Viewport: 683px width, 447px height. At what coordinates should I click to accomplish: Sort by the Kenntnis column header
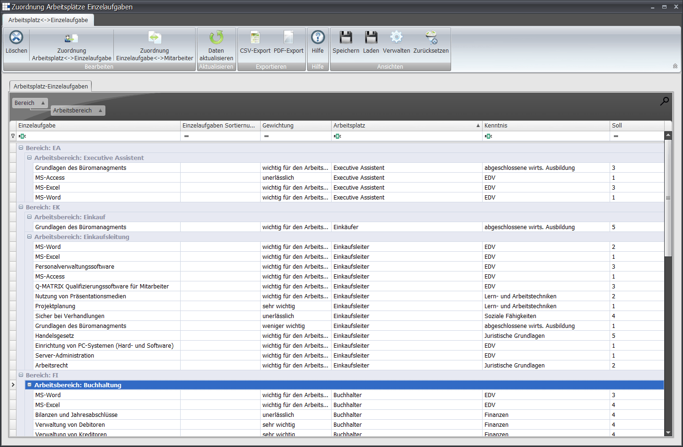(x=546, y=126)
